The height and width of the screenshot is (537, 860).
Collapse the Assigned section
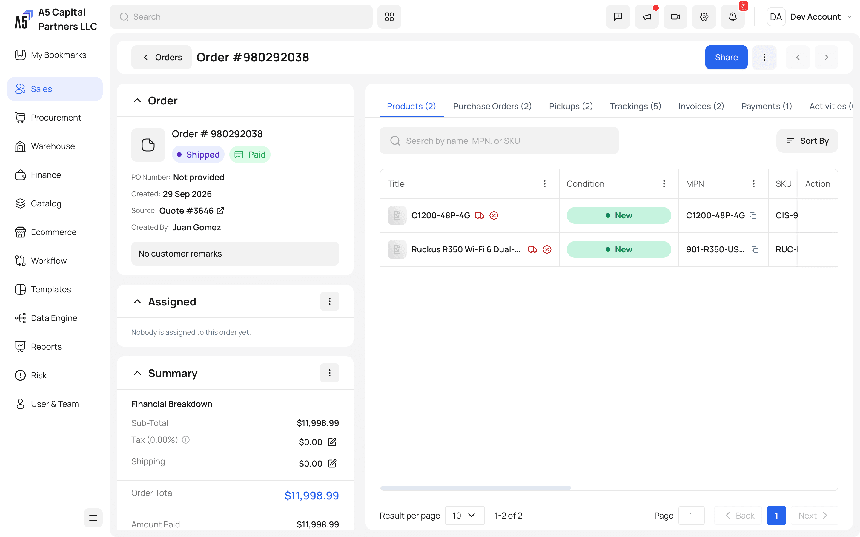point(137,302)
